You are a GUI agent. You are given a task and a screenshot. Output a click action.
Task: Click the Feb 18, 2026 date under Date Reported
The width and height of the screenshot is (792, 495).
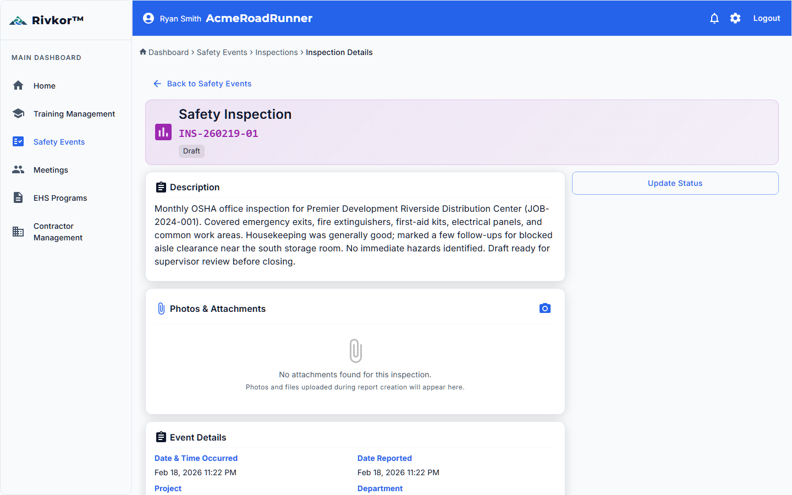point(398,472)
